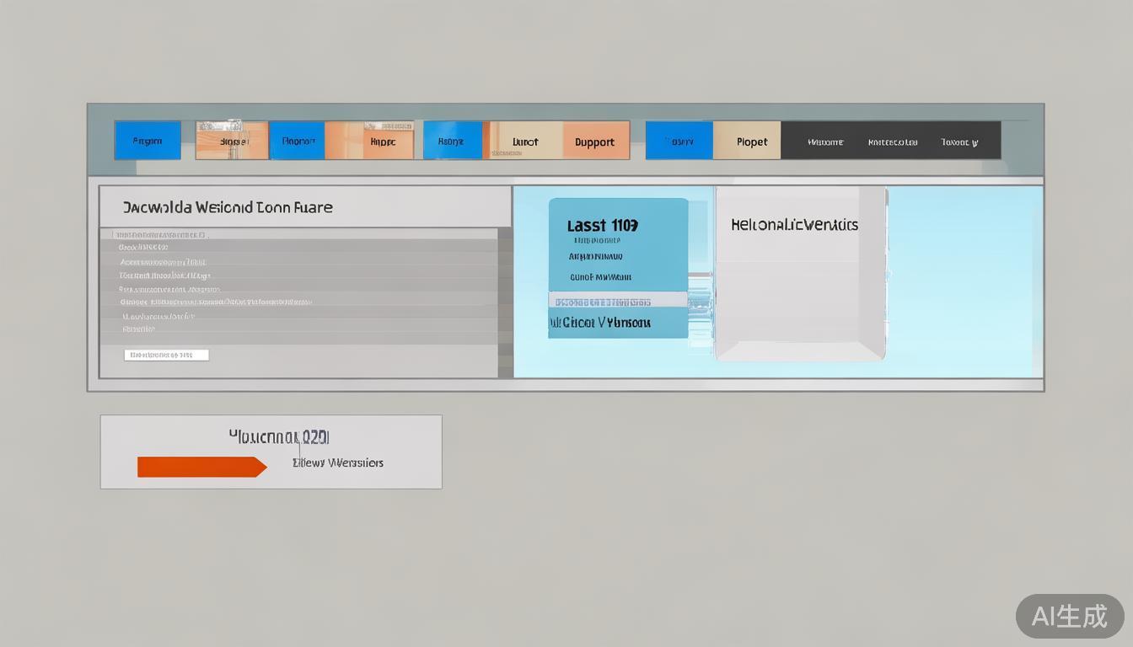Open the first dark menu item after "Plopet"
The image size is (1133, 647).
click(824, 142)
